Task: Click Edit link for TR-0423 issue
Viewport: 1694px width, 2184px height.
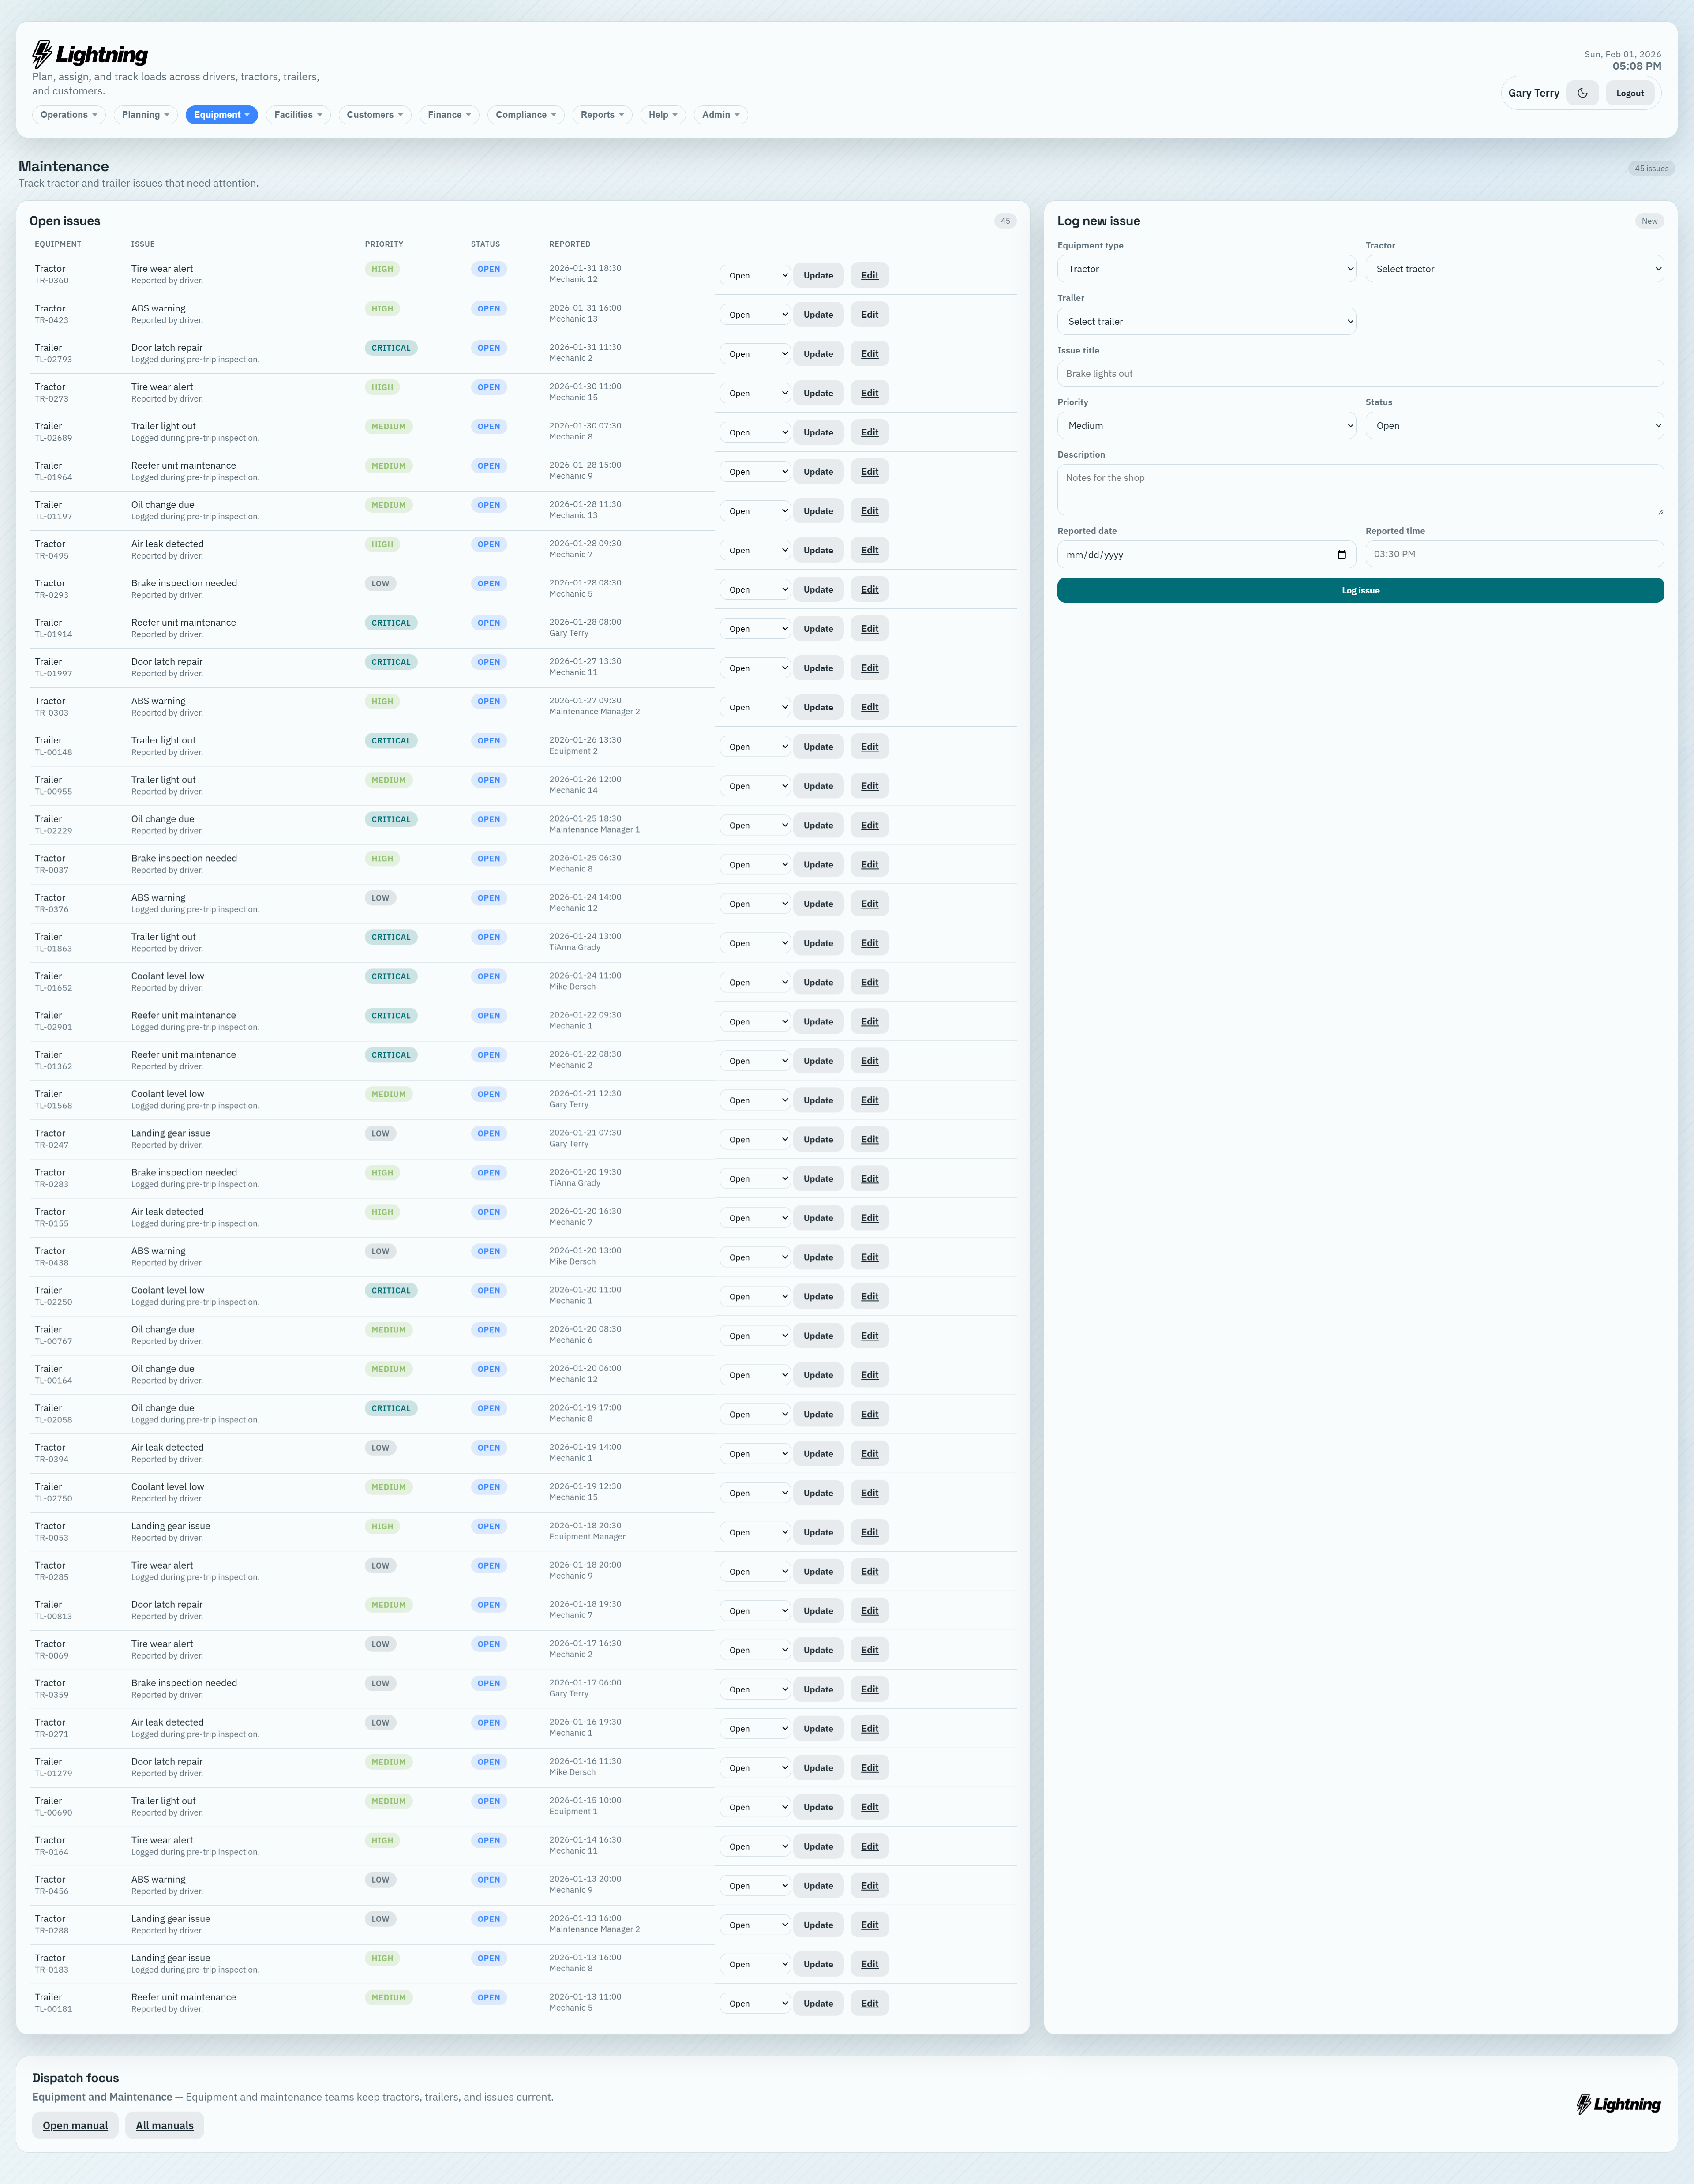Action: [869, 315]
